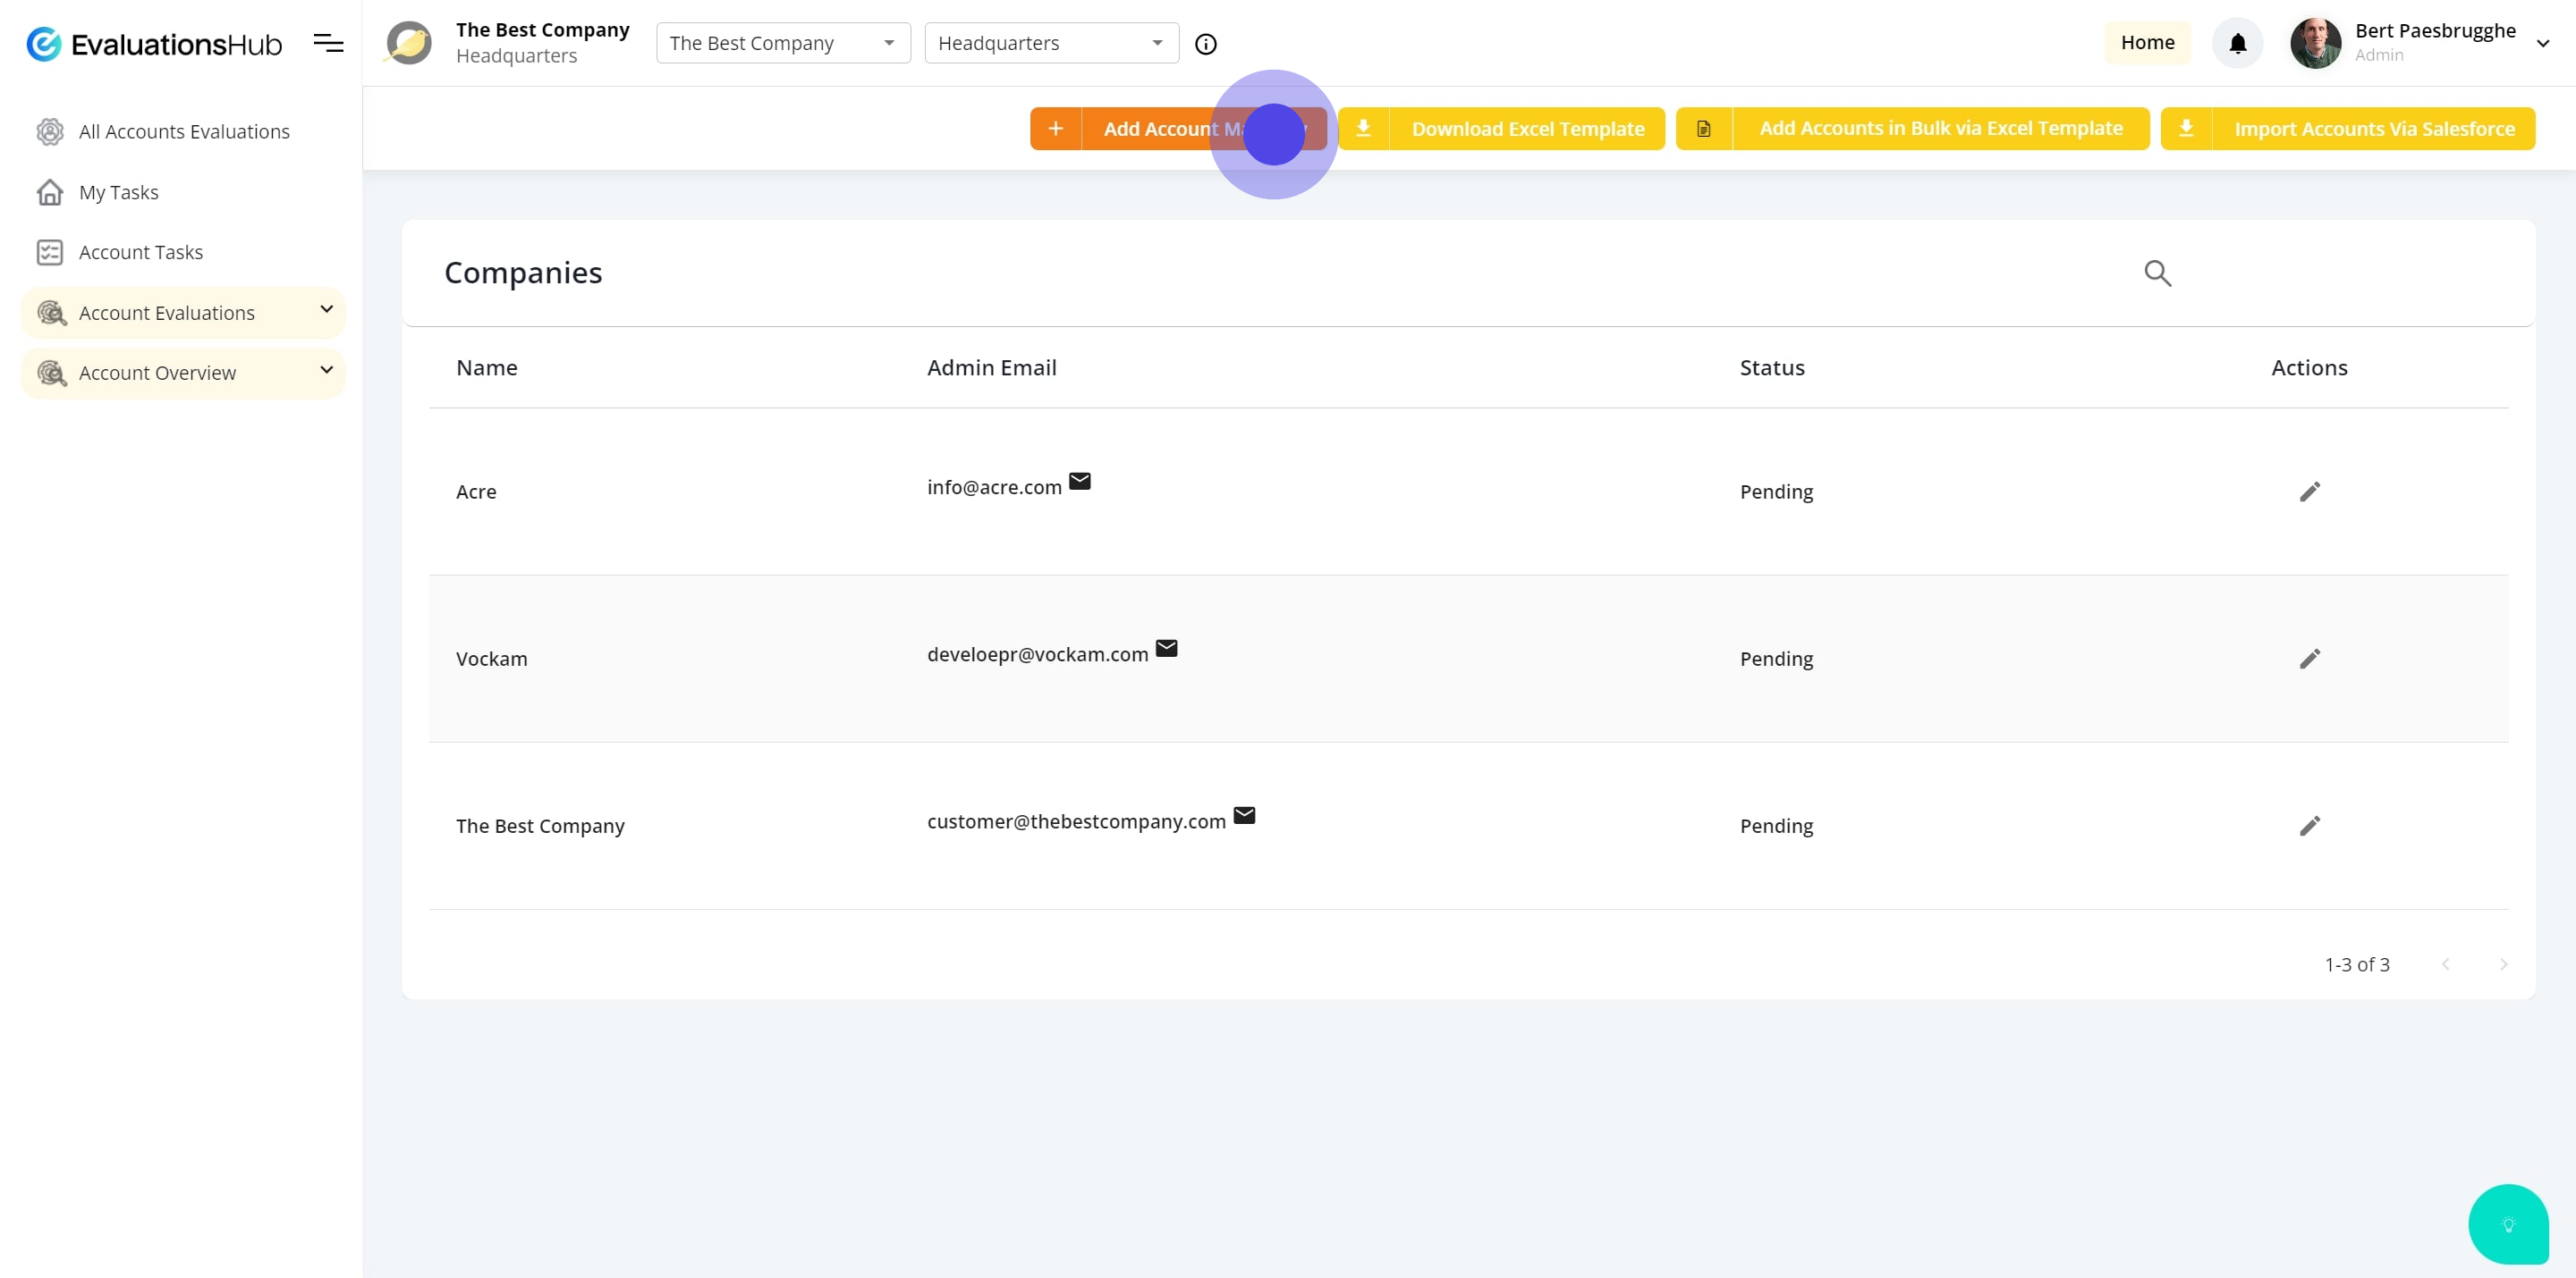
Task: Open The Best Company dropdown
Action: click(x=783, y=43)
